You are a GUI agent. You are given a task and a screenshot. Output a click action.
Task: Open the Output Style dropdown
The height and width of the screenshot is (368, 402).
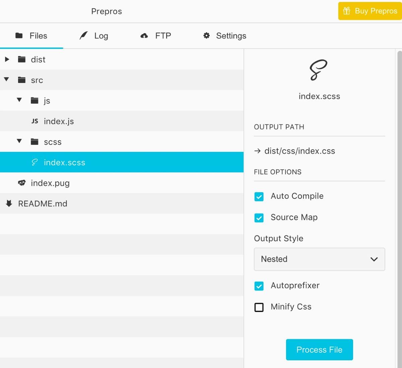319,259
